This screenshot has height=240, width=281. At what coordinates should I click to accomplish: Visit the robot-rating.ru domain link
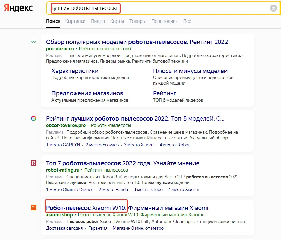click(x=63, y=170)
